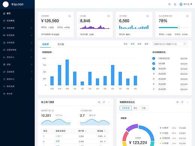Image resolution: width=195 pixels, height=146 pixels.
Task: Click second chart icon in 销售额类别占比 header
Action: click(x=182, y=102)
